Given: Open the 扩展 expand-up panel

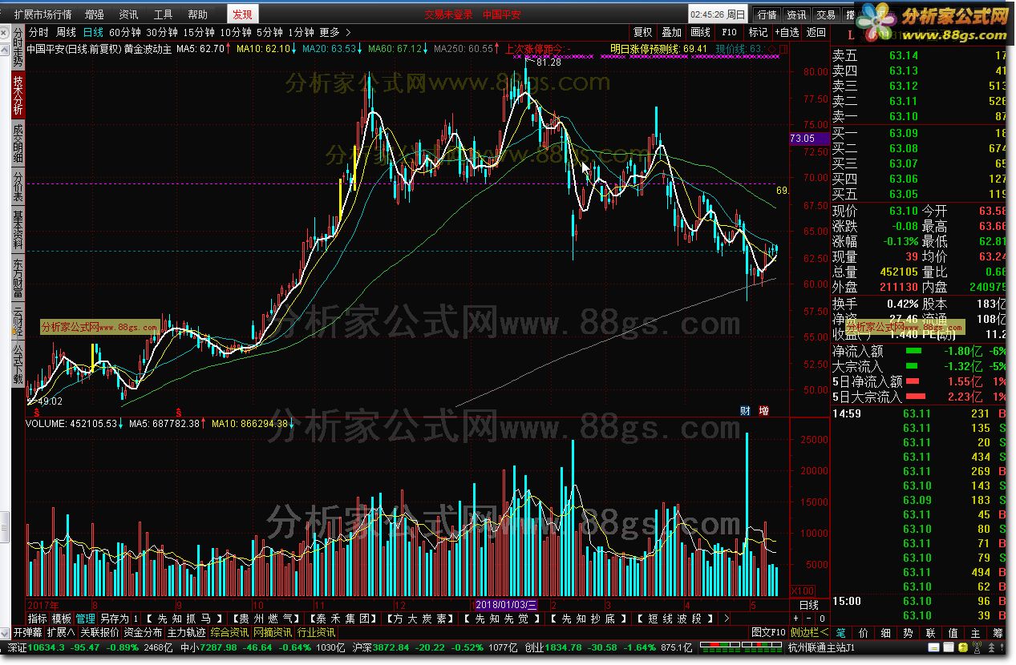Looking at the screenshot, I should (x=60, y=633).
